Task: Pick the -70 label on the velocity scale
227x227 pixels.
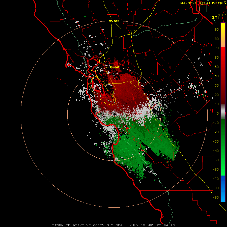Action: (216, 179)
